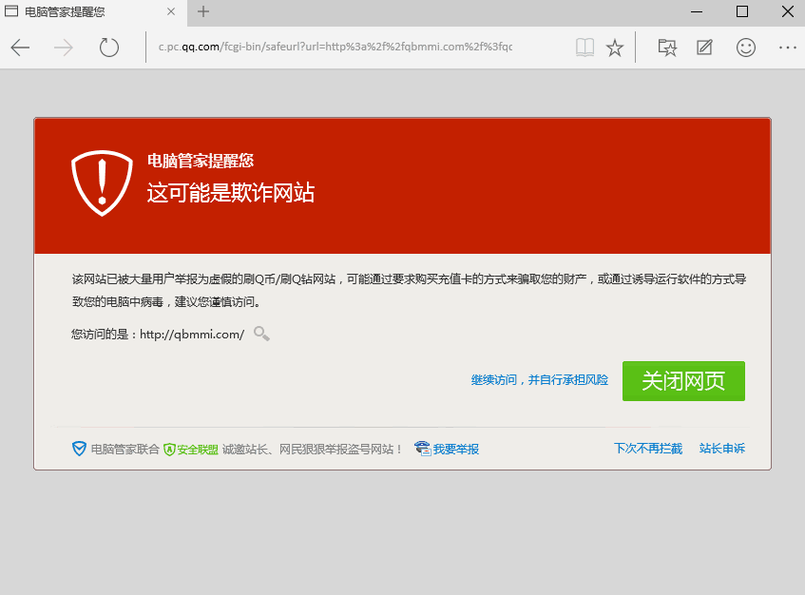805x595 pixels.
Task: Open the More actions ellipsis menu
Action: (788, 48)
